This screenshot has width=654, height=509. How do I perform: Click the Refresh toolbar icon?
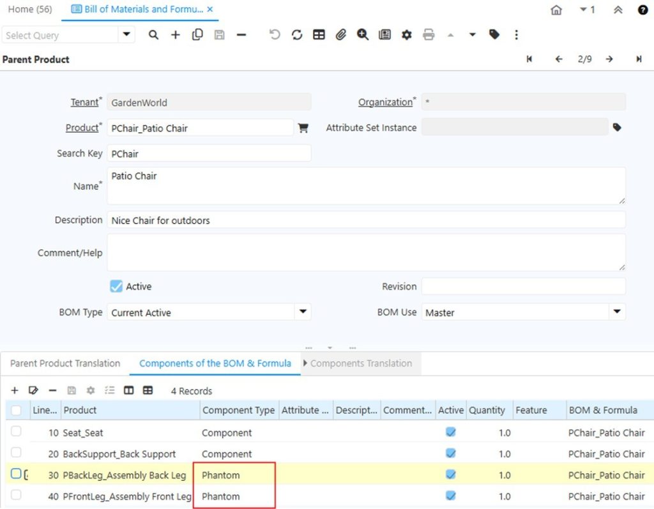(x=297, y=35)
